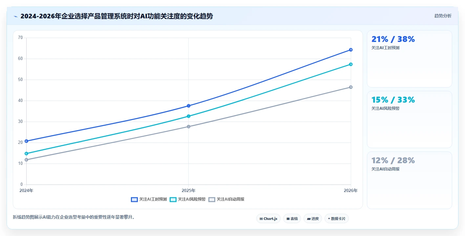Click the Chart.js tag button
The width and height of the screenshot is (465, 236).
[268, 219]
